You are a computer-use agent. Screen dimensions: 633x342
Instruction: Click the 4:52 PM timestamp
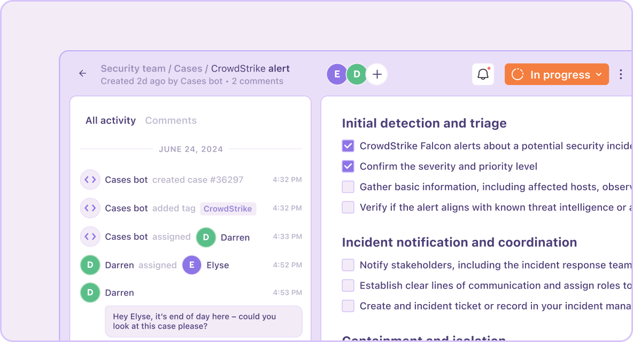pos(288,265)
